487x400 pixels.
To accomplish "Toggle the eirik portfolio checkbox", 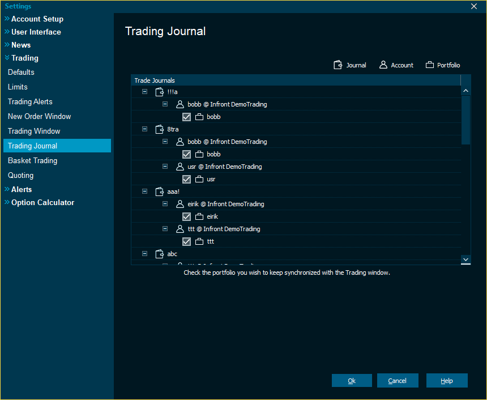I will (186, 216).
